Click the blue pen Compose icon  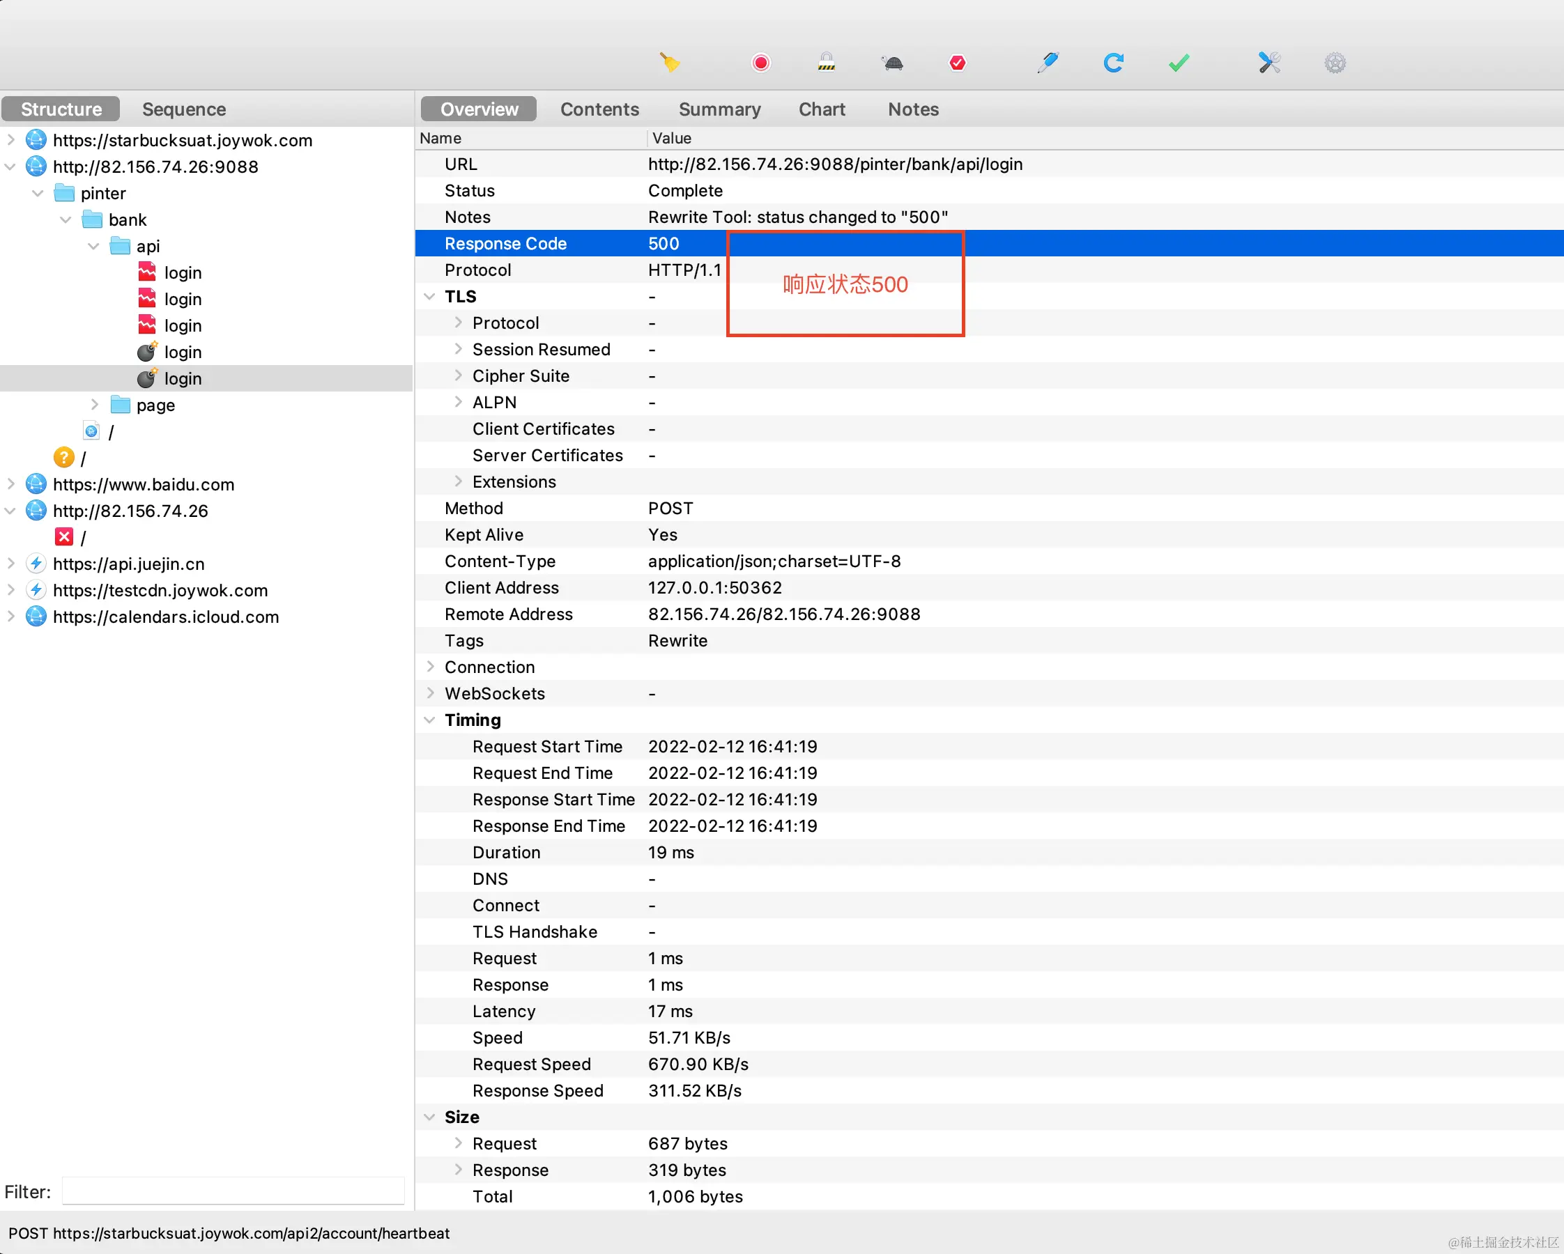[1048, 63]
